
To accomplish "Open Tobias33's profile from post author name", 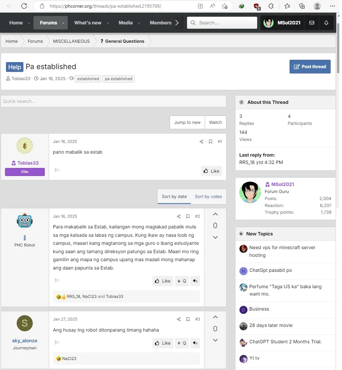I will click(28, 163).
